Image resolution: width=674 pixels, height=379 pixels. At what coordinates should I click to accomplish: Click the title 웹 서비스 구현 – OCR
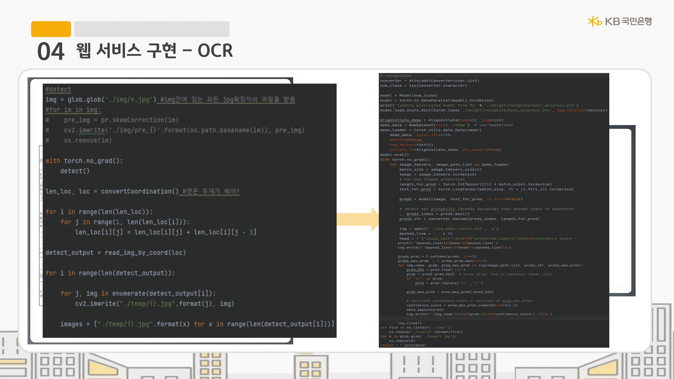154,51
